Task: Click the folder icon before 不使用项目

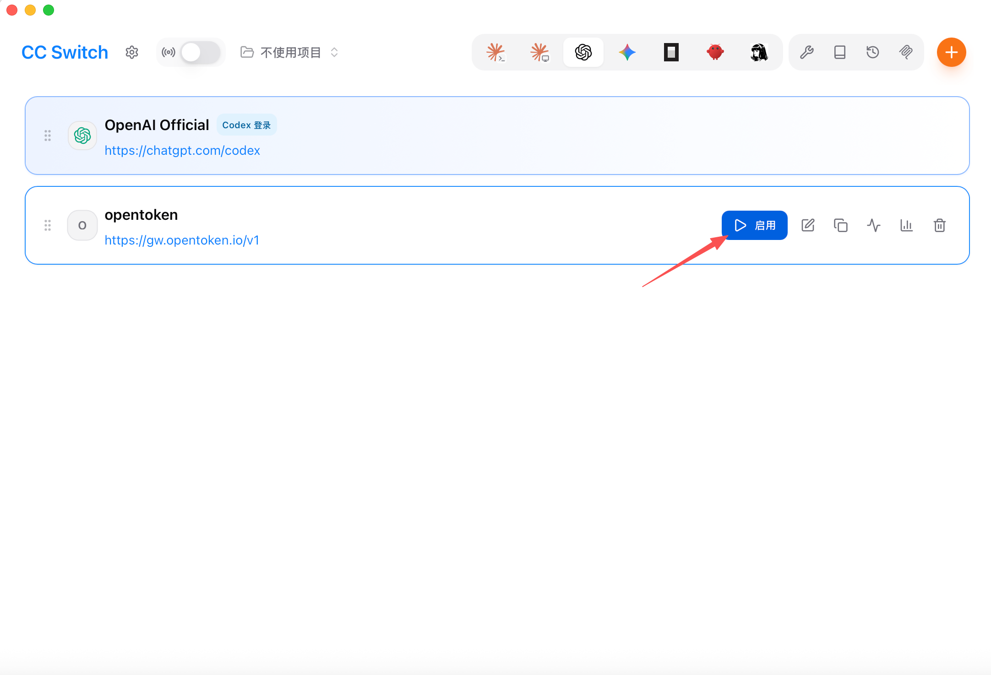Action: pyautogui.click(x=247, y=52)
